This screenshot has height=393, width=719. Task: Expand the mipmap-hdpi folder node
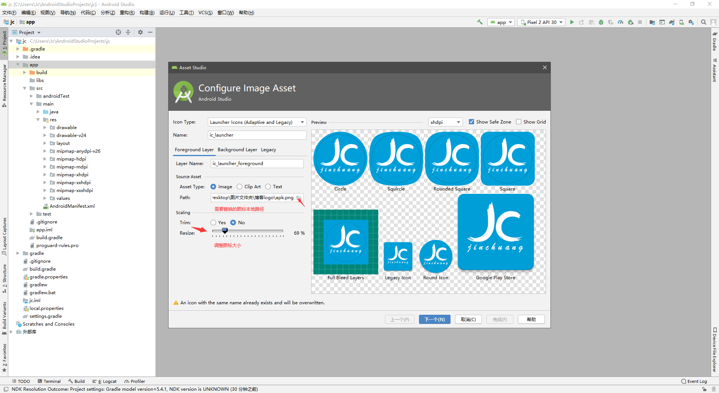pos(45,159)
